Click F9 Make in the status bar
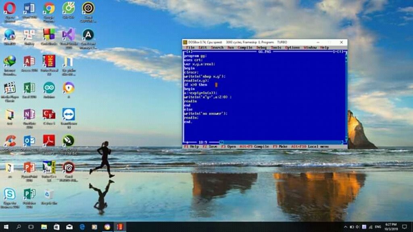Image resolution: width=413 pixels, height=232 pixels. point(280,147)
